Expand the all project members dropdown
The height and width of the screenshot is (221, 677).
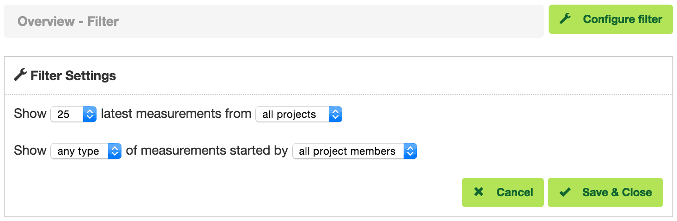(348, 151)
